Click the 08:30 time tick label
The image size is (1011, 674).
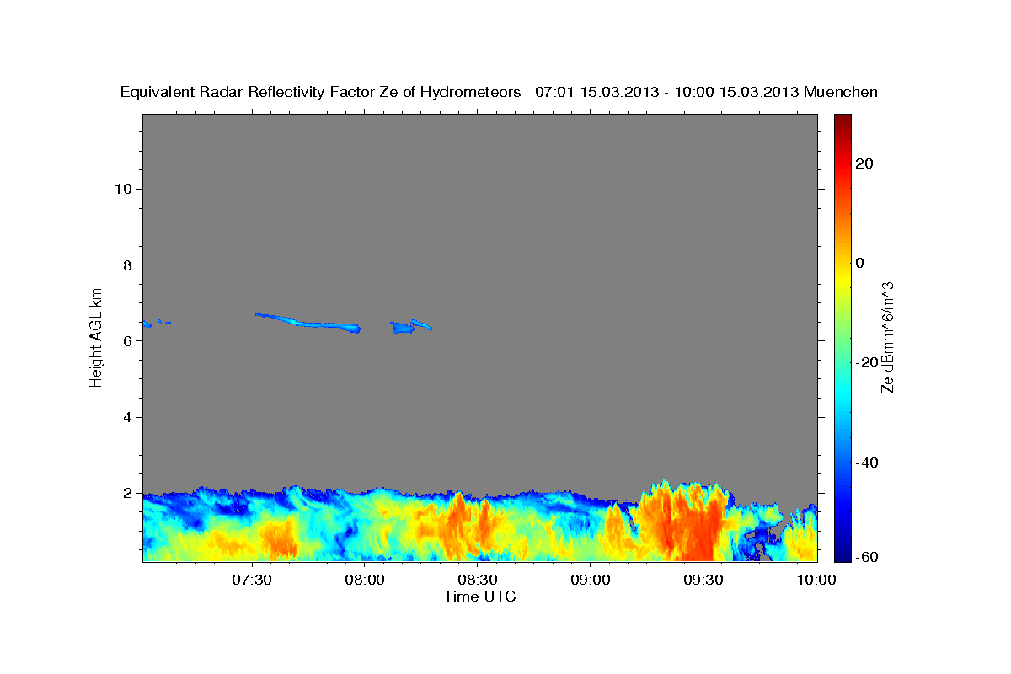click(x=478, y=580)
